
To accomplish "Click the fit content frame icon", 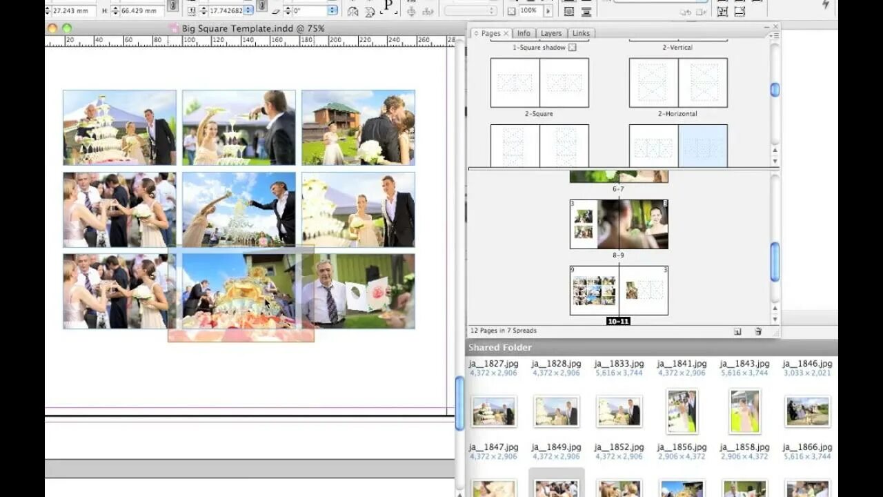I will point(722,11).
